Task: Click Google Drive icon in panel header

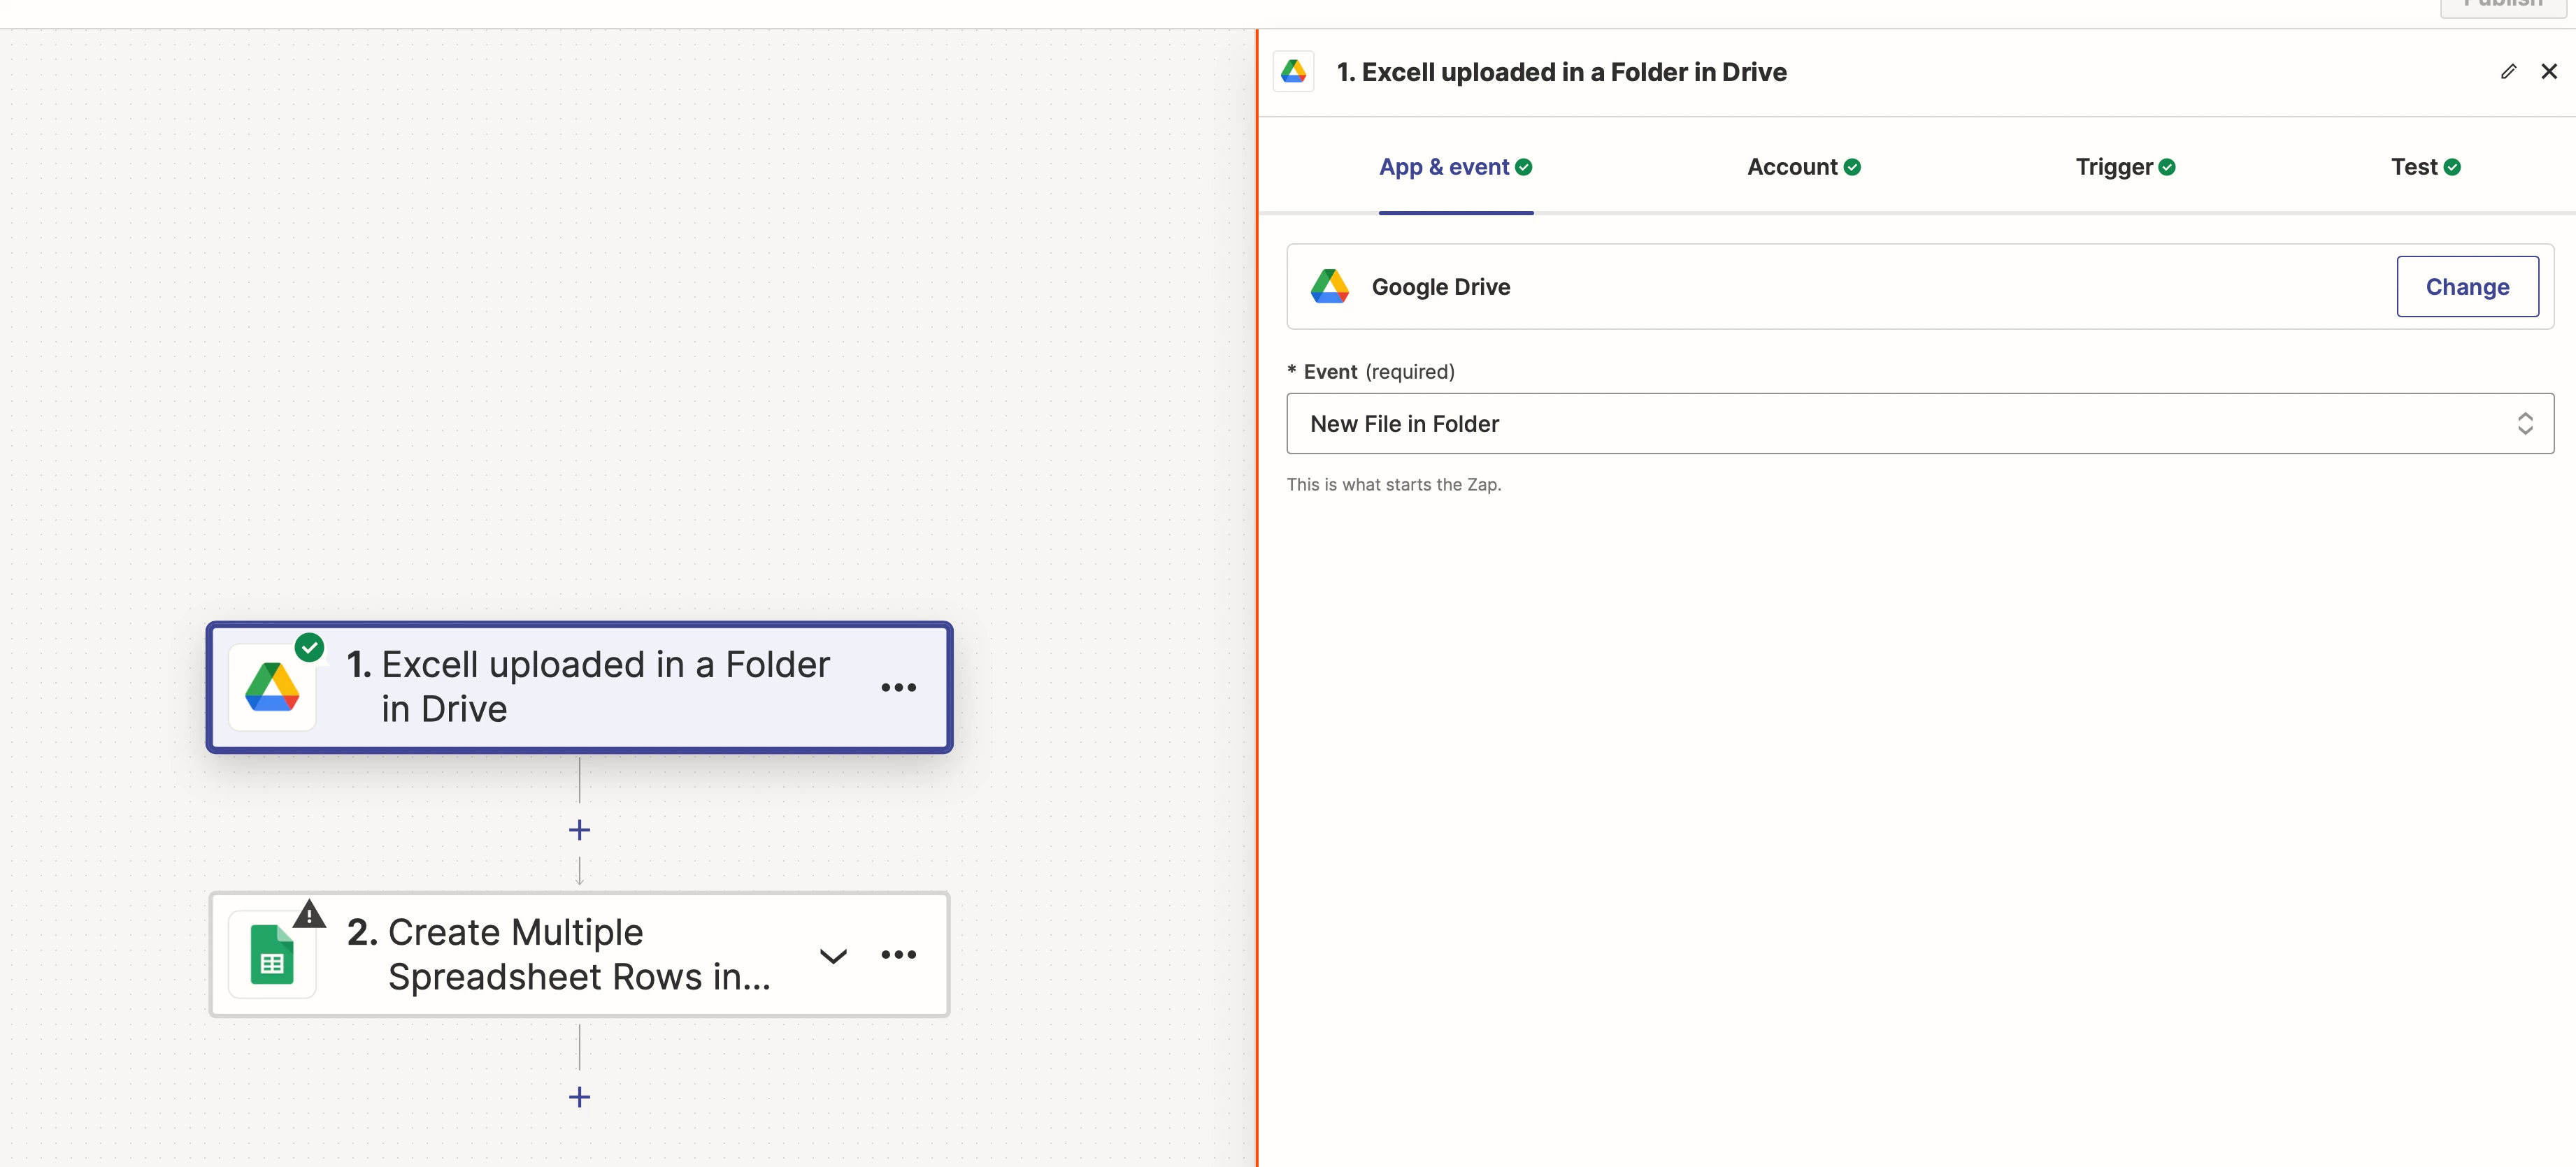Action: point(1293,72)
